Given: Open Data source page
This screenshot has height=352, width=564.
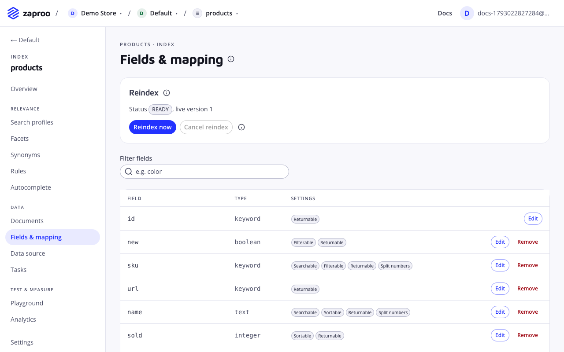Looking at the screenshot, I should coord(52,253).
